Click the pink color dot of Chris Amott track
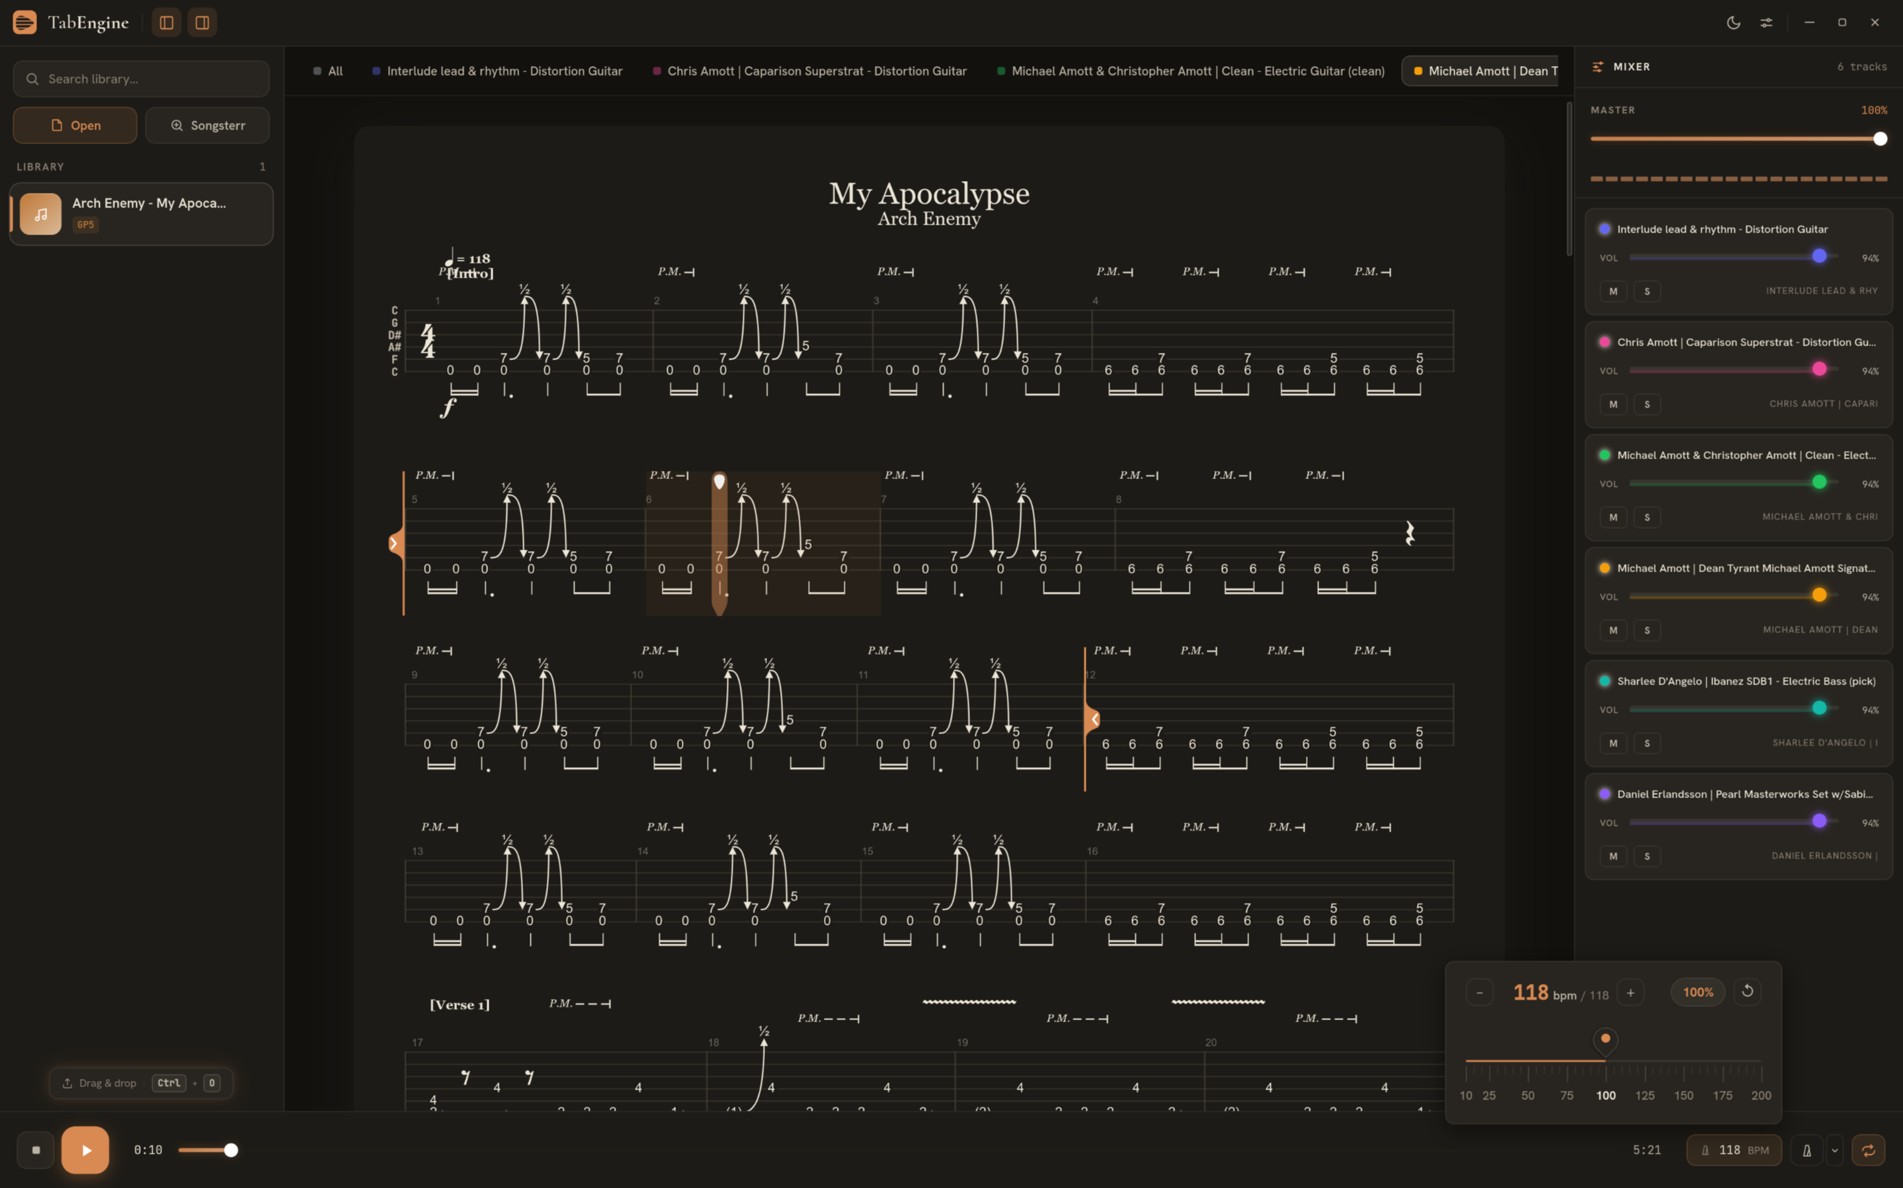The height and width of the screenshot is (1188, 1903). pos(1604,342)
